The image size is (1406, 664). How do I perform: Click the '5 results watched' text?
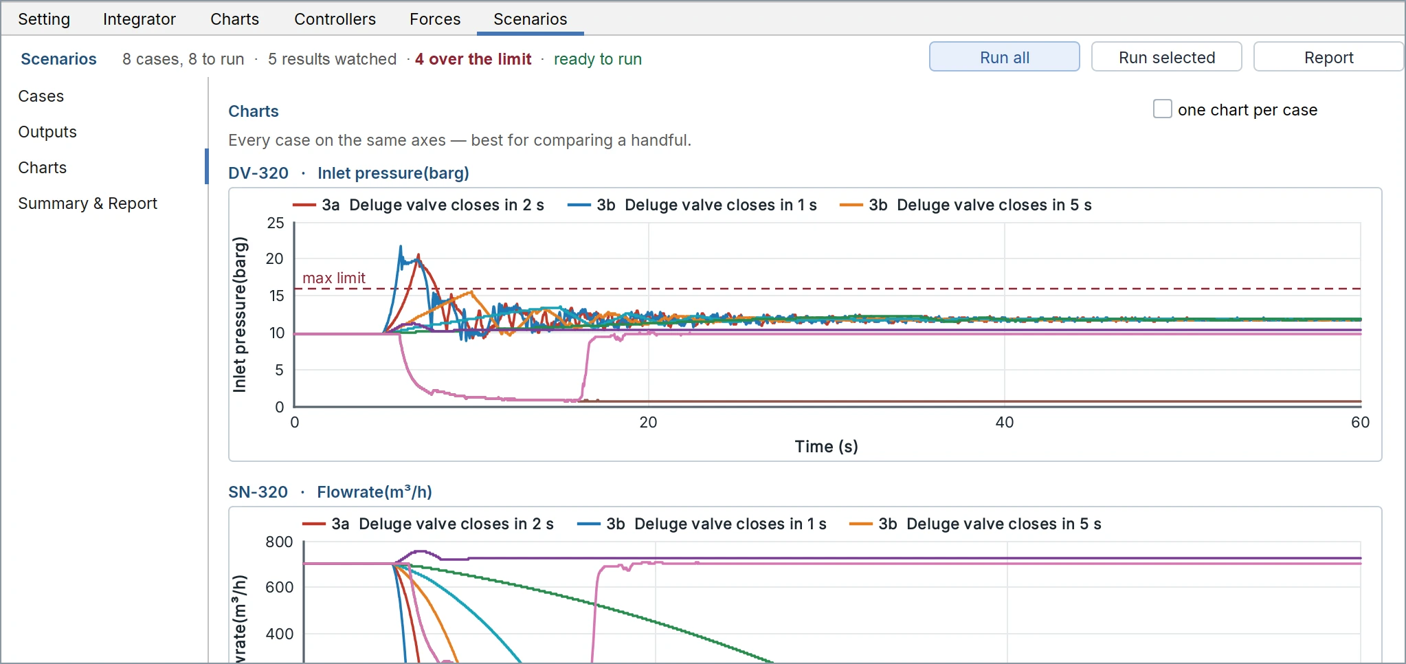pos(333,59)
